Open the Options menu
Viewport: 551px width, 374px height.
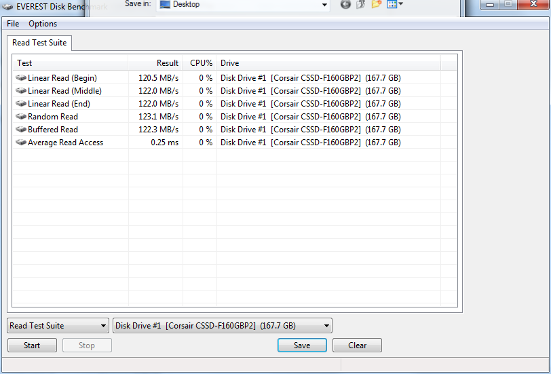43,24
